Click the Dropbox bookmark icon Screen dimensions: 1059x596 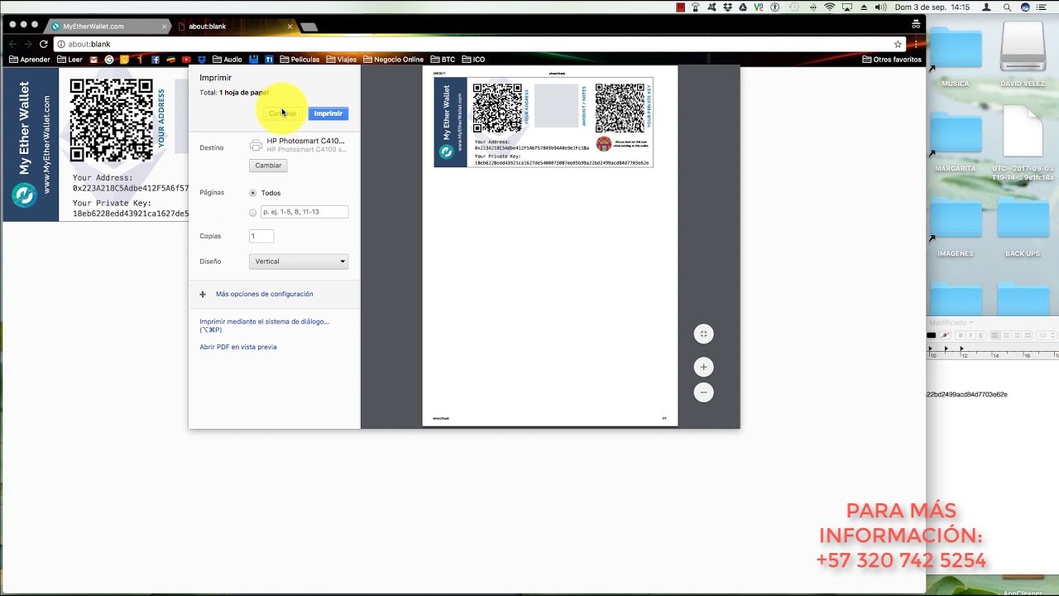(202, 60)
